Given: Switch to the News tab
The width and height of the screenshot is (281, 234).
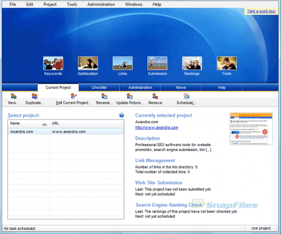Looking at the screenshot, I should (x=181, y=88).
